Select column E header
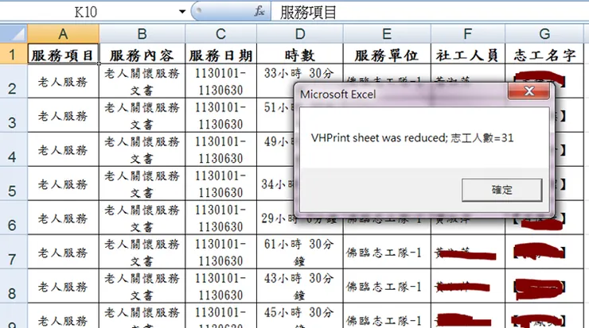Image resolution: width=589 pixels, height=328 pixels. (x=387, y=34)
